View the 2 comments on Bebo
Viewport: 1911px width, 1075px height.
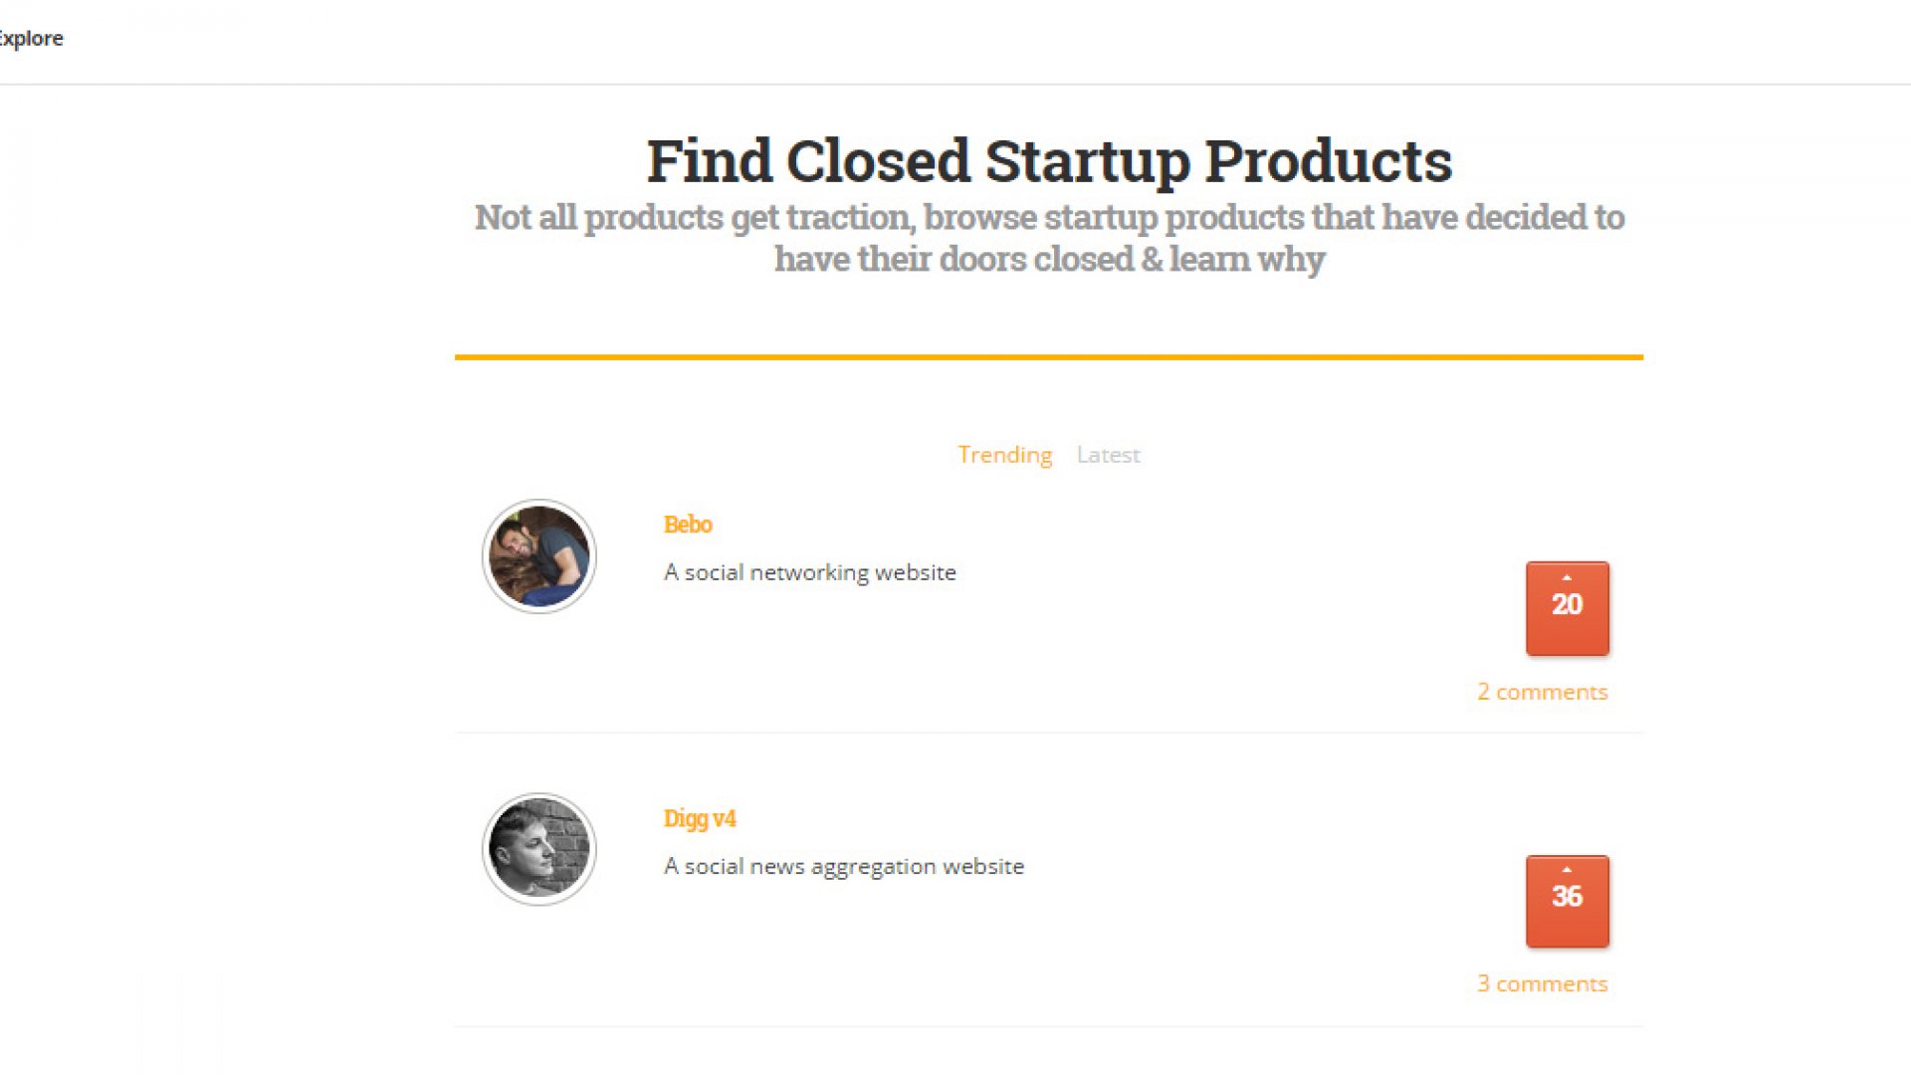click(1542, 692)
